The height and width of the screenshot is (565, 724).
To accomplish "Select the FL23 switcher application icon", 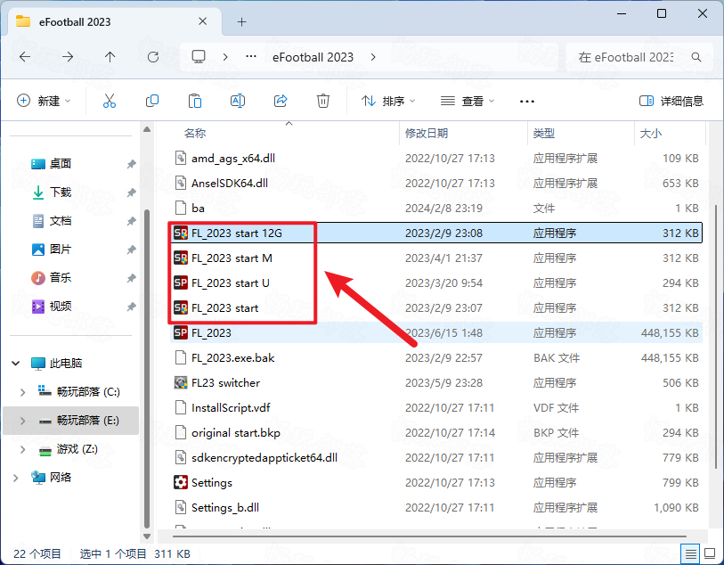I will pos(181,382).
